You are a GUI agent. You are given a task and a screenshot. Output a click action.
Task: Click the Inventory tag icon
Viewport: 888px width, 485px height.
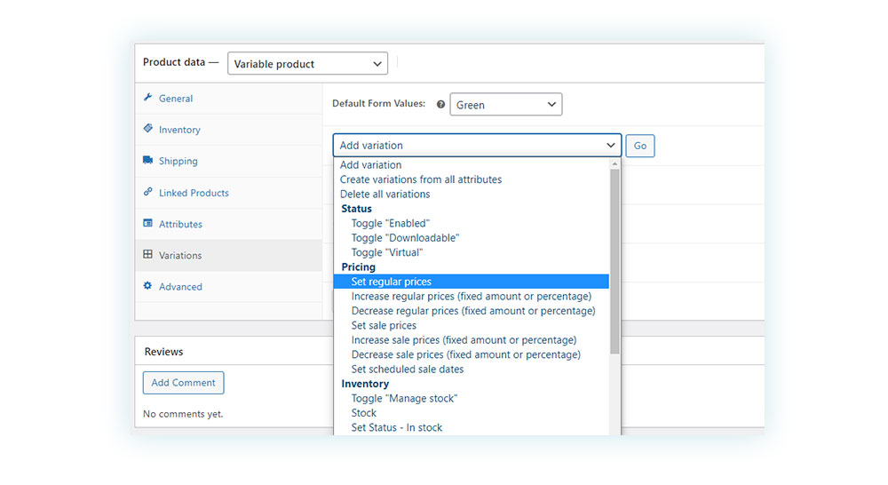pos(147,129)
